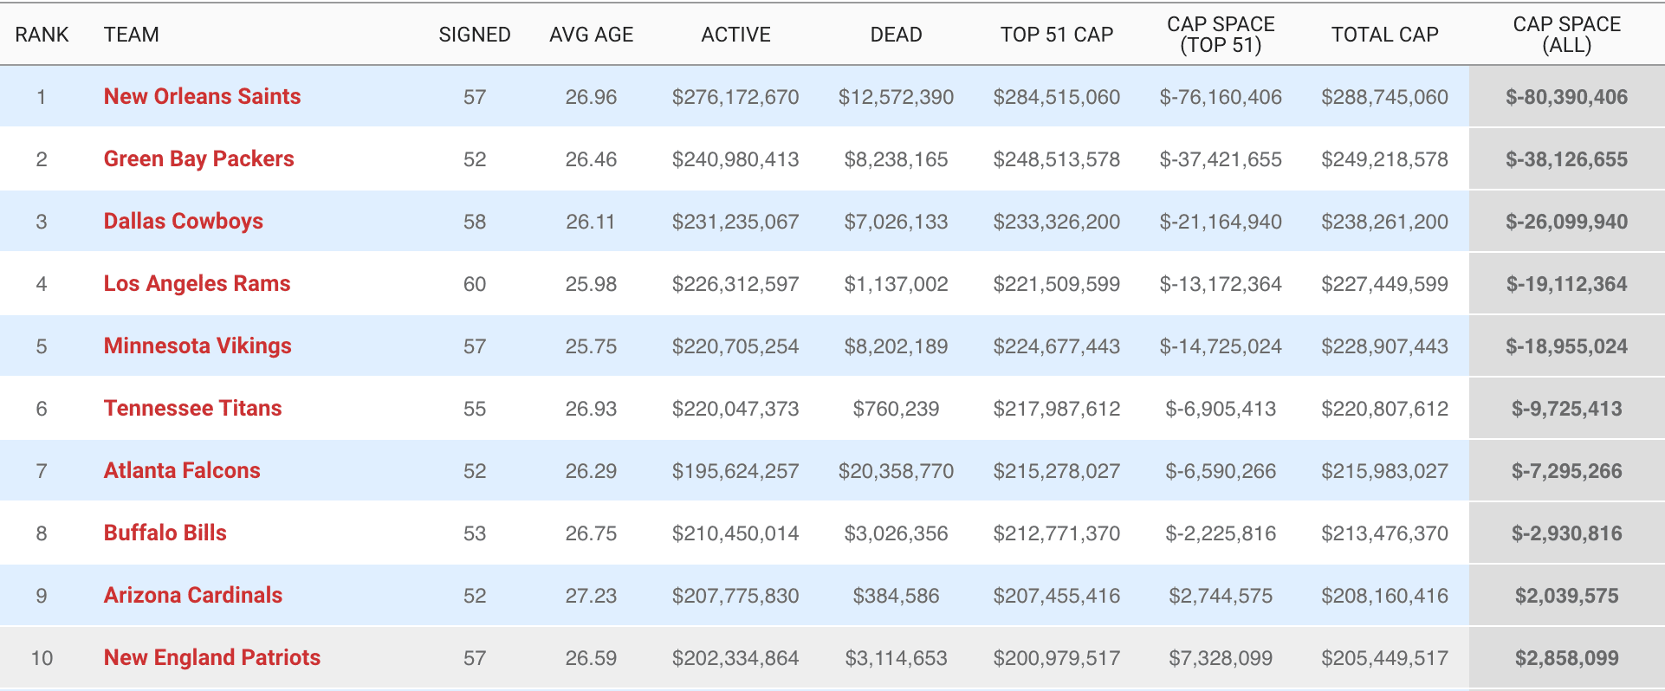Select Patriots cap space value $2,858,099
This screenshot has height=691, width=1665.
click(1566, 658)
